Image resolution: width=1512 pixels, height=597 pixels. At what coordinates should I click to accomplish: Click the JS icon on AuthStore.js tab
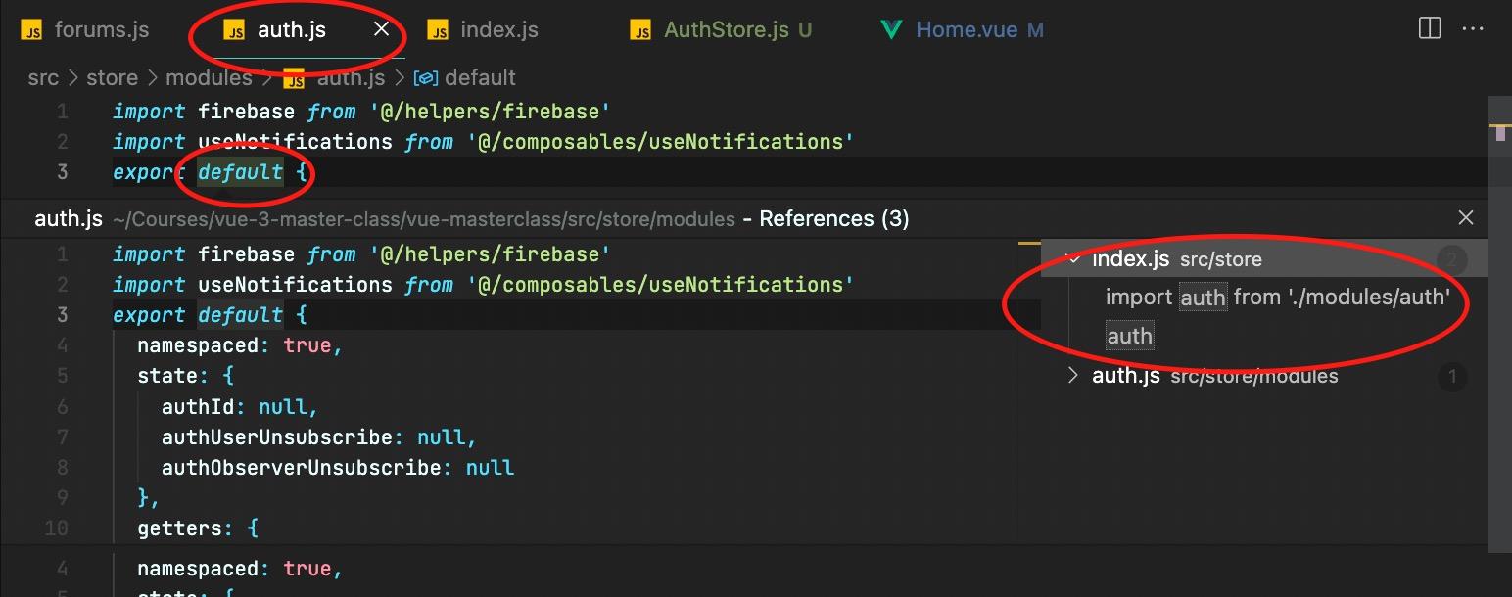point(641,30)
